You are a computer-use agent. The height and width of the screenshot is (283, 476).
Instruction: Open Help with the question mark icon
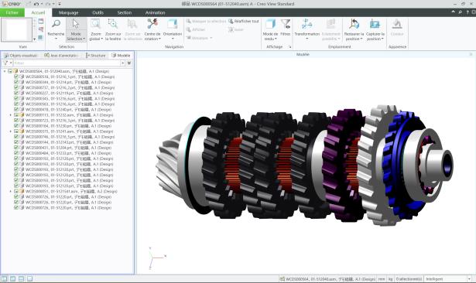coord(467,12)
